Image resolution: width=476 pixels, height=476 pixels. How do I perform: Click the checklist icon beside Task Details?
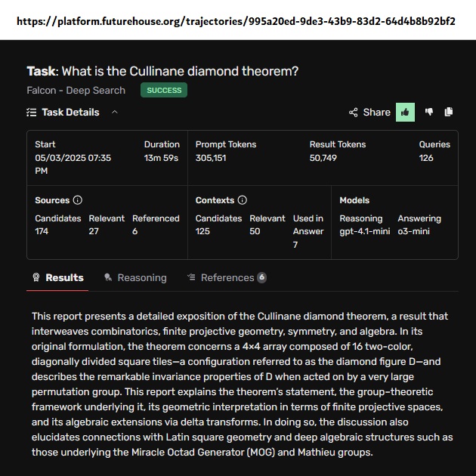pyautogui.click(x=31, y=112)
